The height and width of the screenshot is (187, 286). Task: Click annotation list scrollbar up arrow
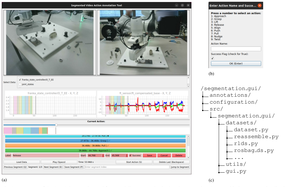click(188, 136)
